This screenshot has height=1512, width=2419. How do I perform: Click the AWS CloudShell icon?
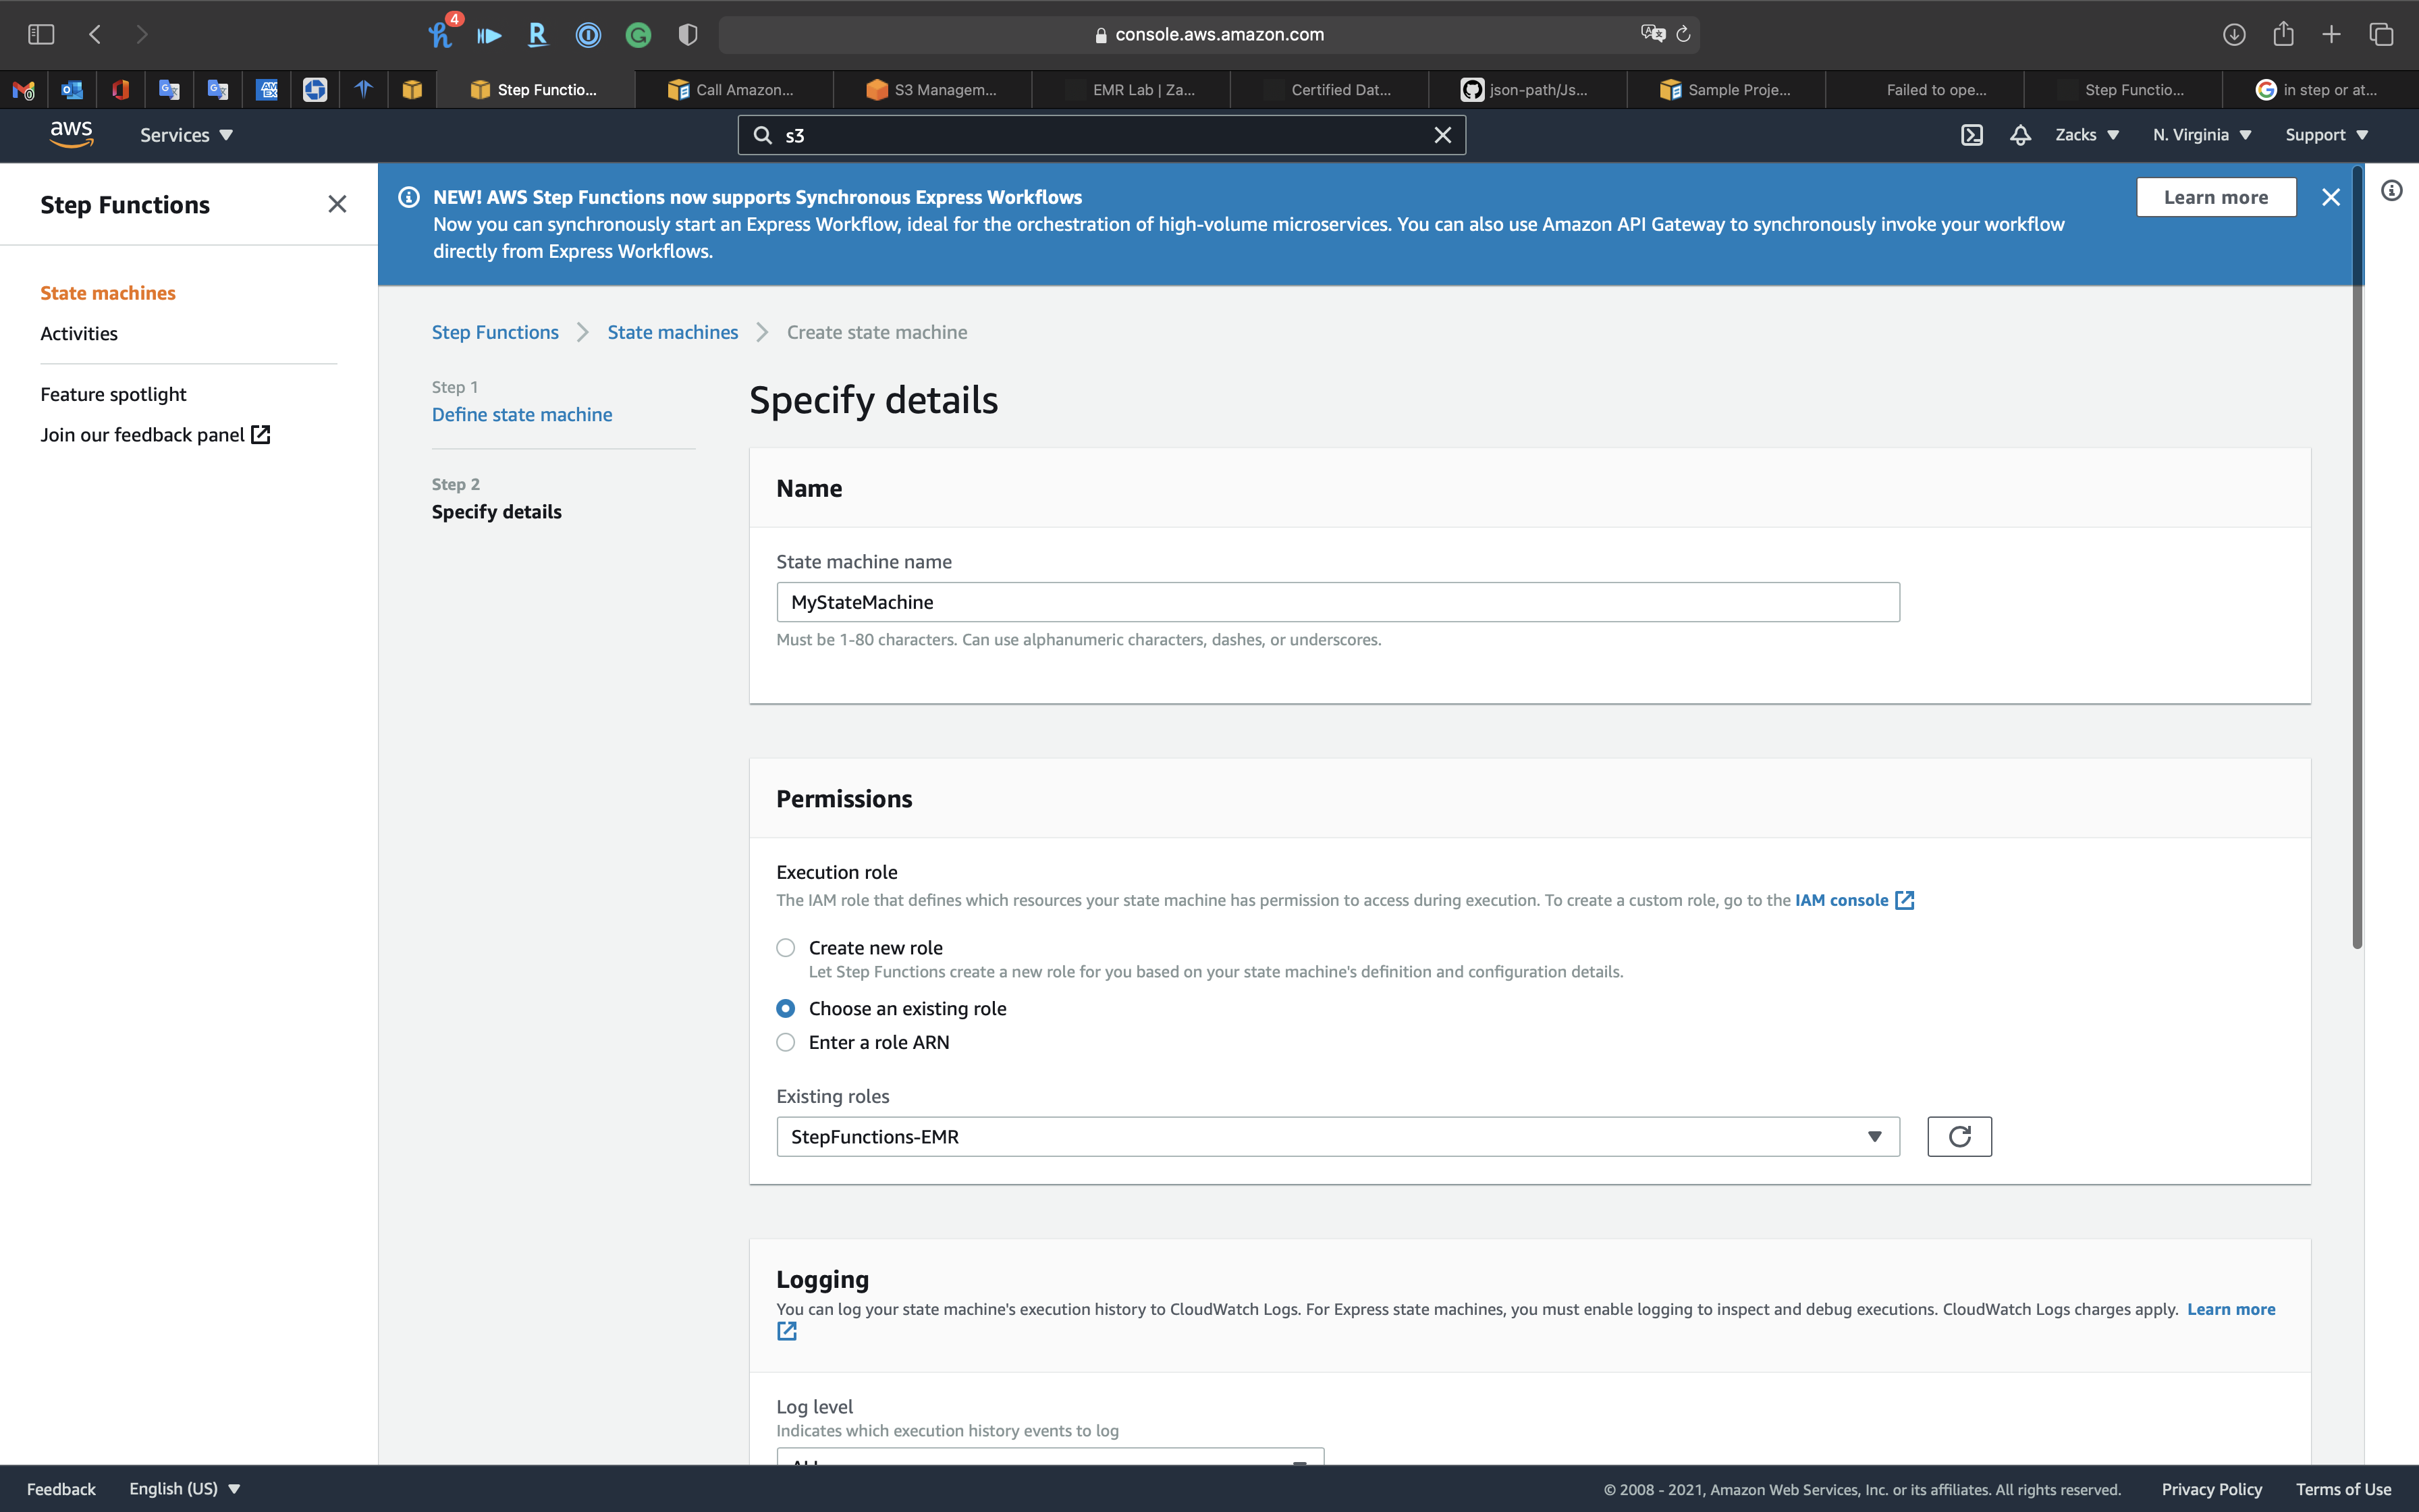[x=1972, y=135]
